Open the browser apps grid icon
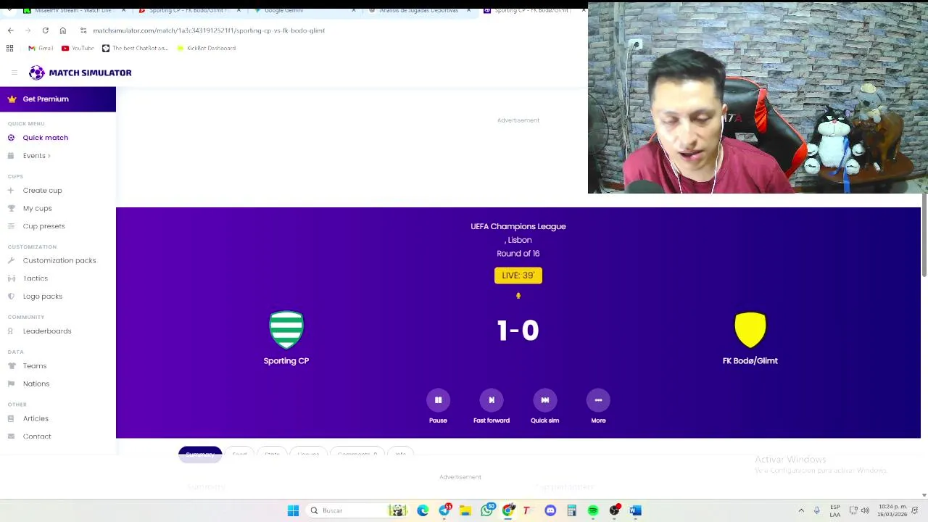The image size is (928, 522). 10,48
